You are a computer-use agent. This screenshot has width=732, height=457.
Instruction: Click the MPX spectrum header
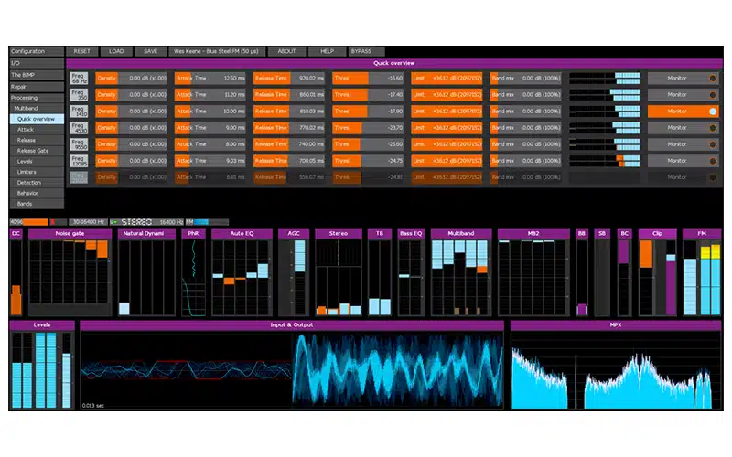click(616, 325)
